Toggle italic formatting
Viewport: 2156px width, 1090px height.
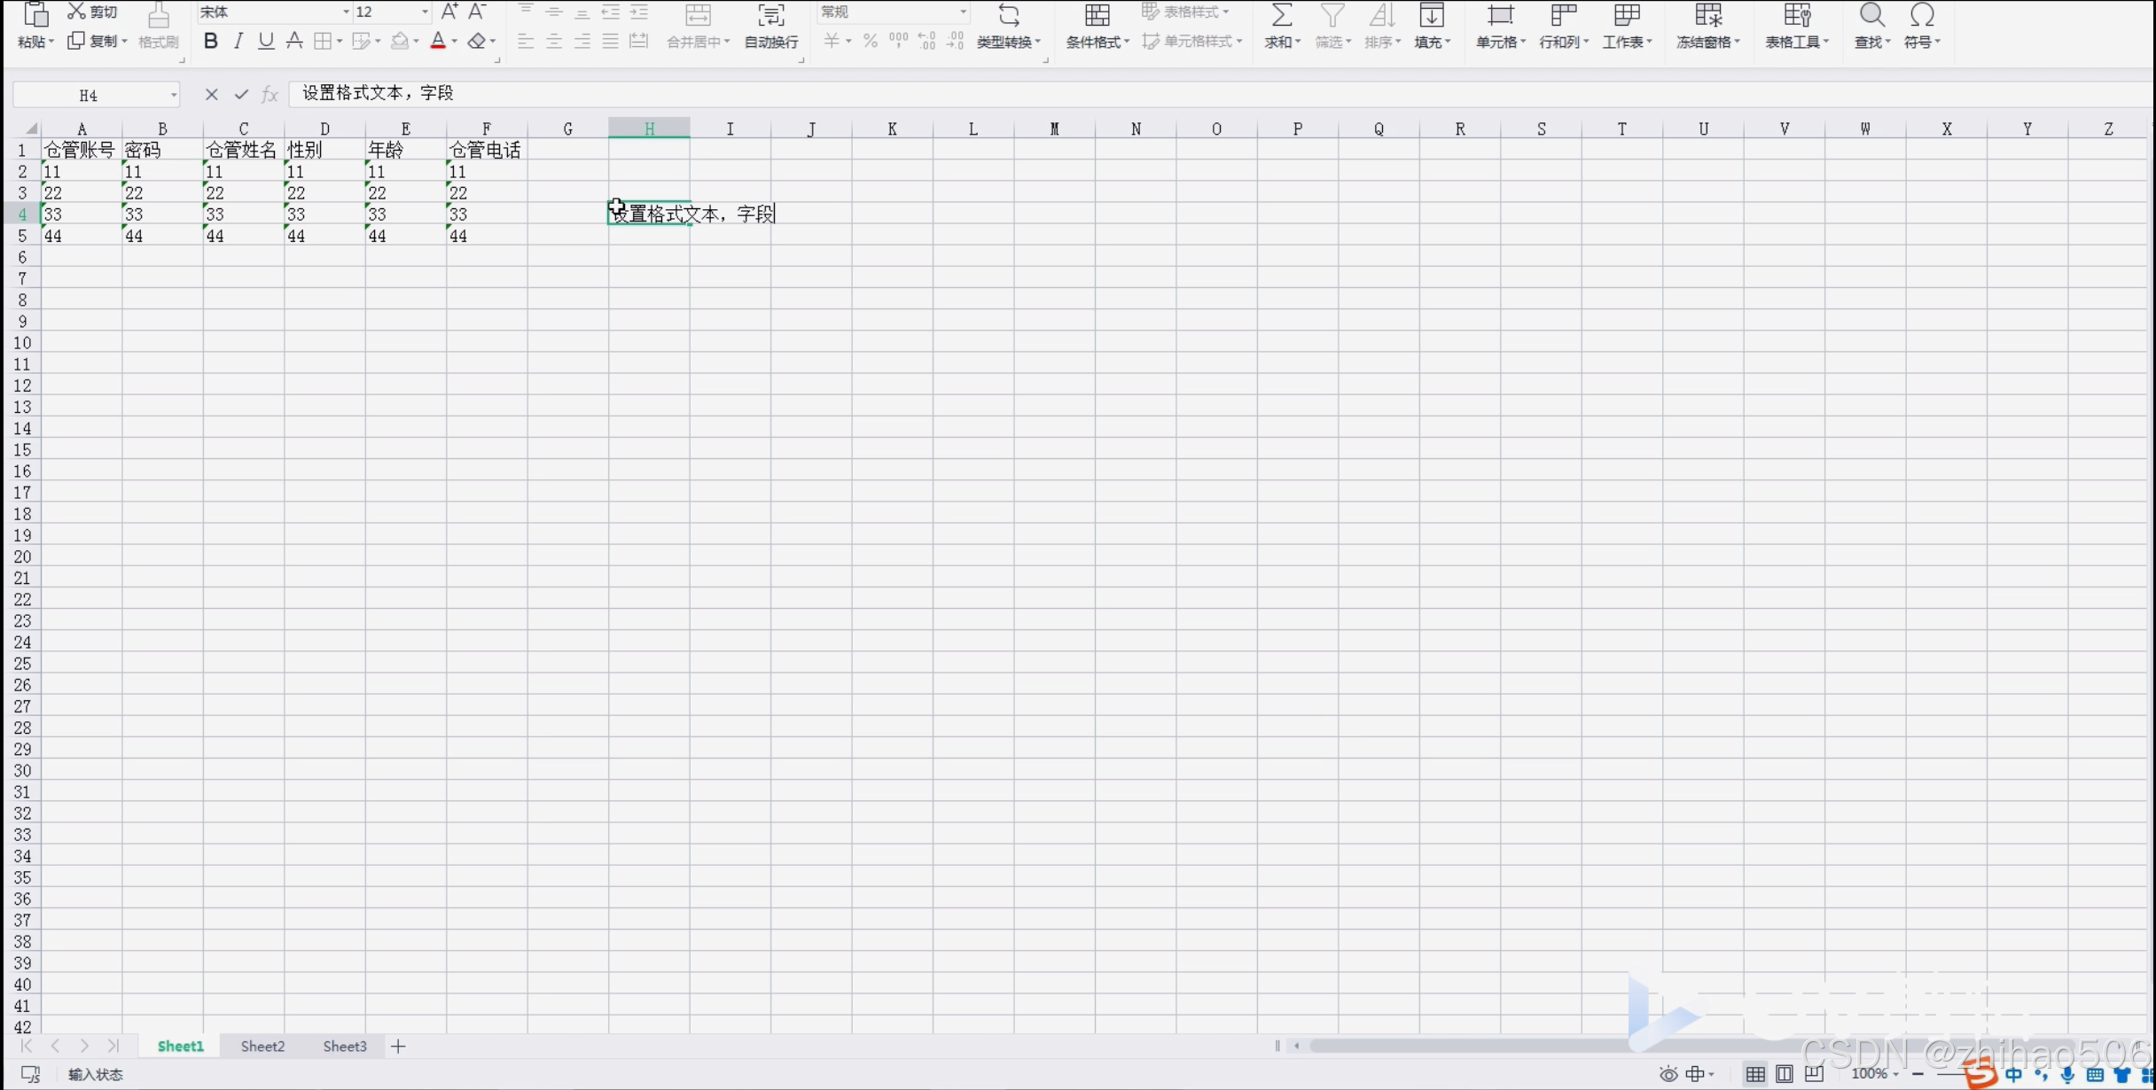tap(238, 41)
